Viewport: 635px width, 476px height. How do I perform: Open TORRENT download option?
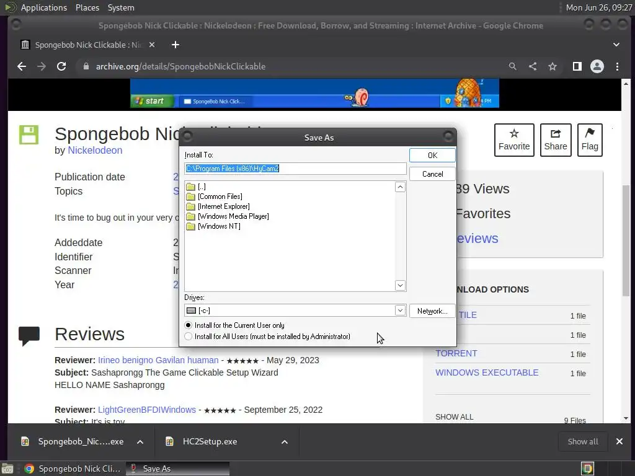click(456, 353)
